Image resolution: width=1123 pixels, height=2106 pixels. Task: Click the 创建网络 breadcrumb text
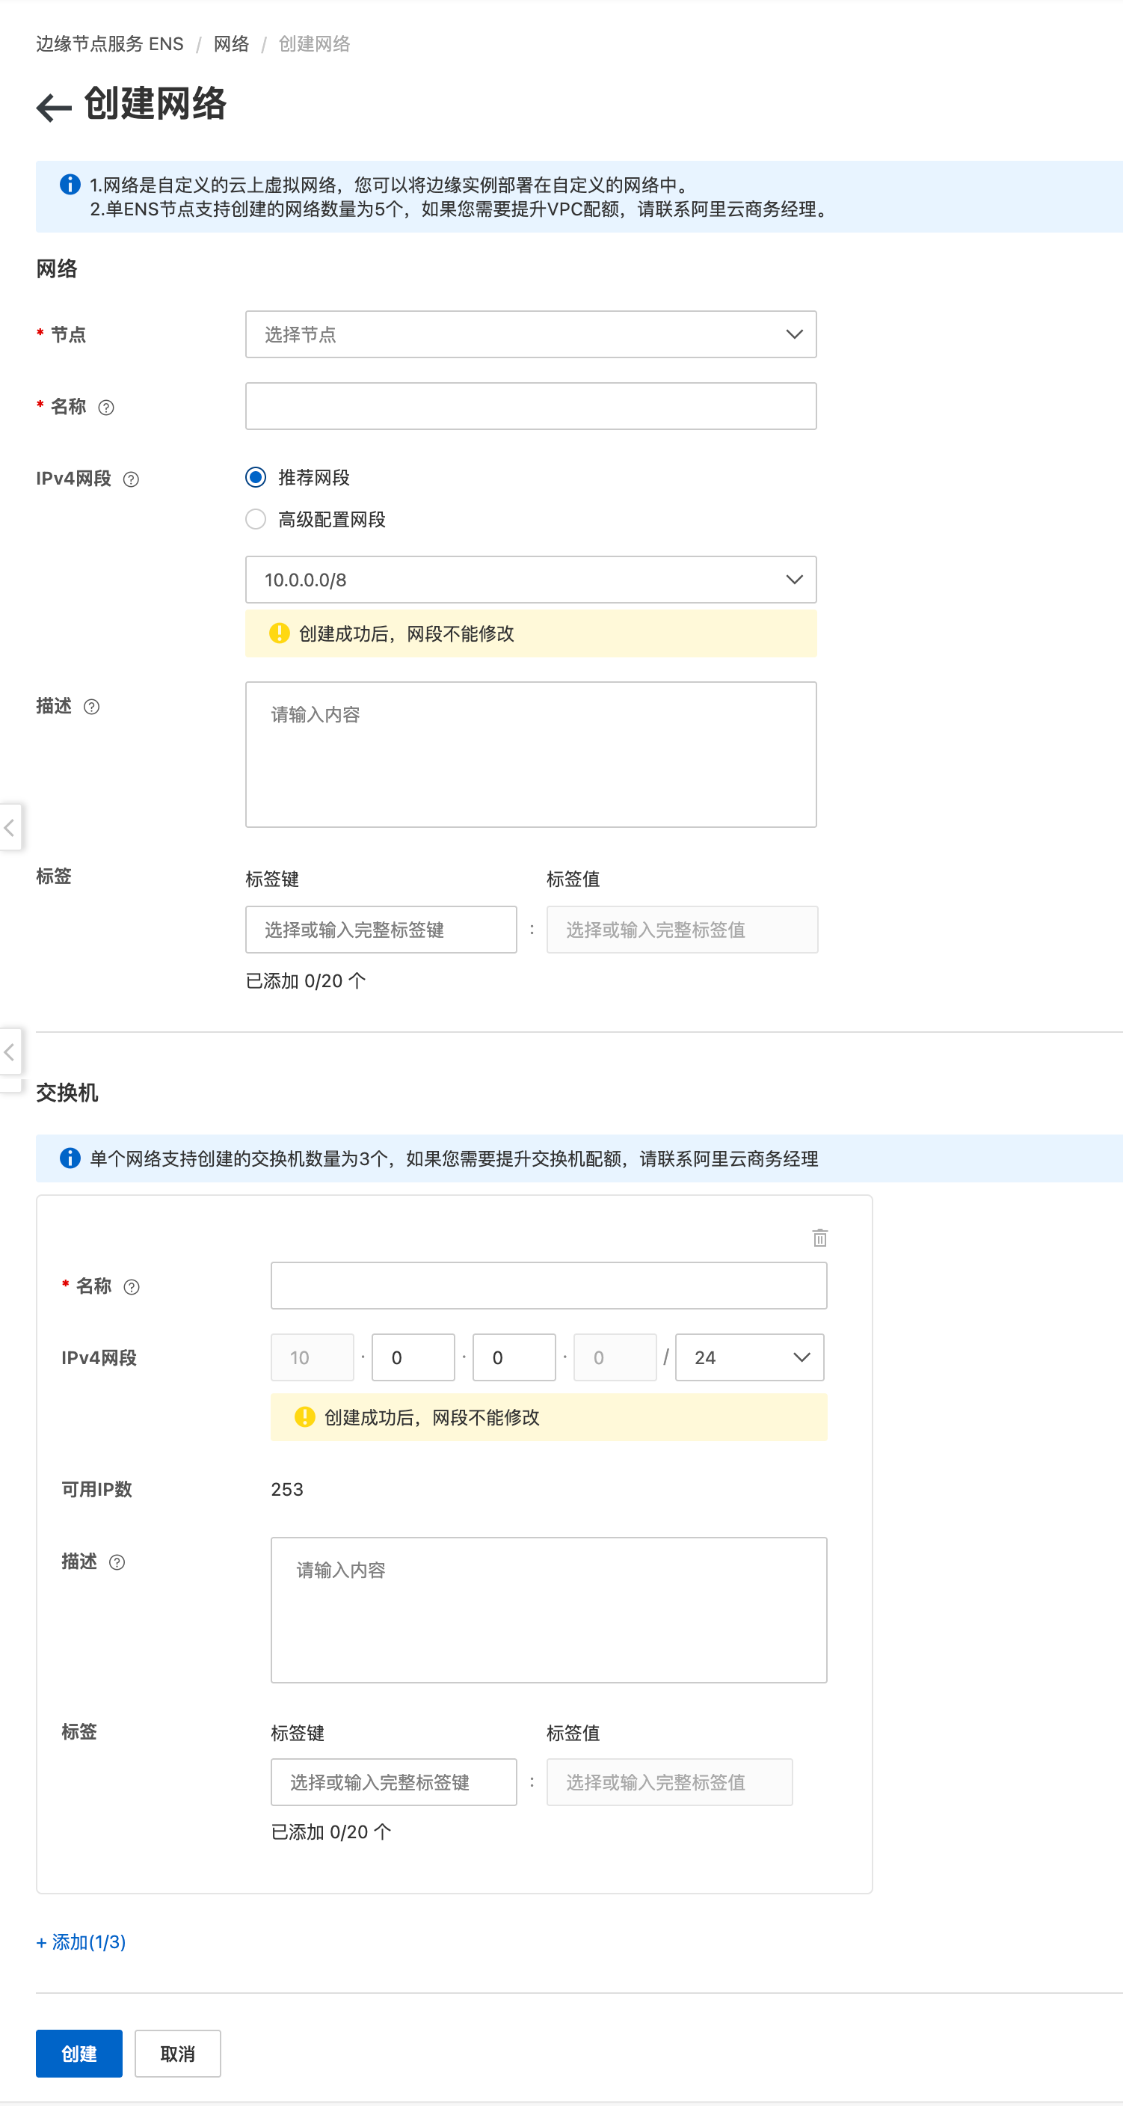[315, 44]
